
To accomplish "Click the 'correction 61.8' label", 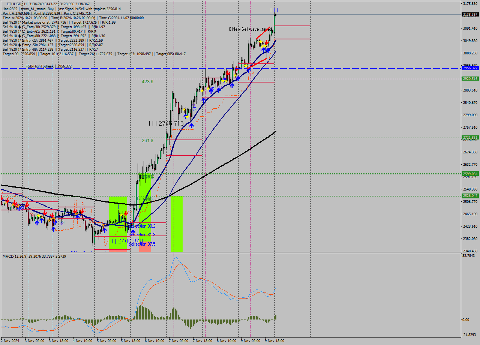I will (142, 235).
